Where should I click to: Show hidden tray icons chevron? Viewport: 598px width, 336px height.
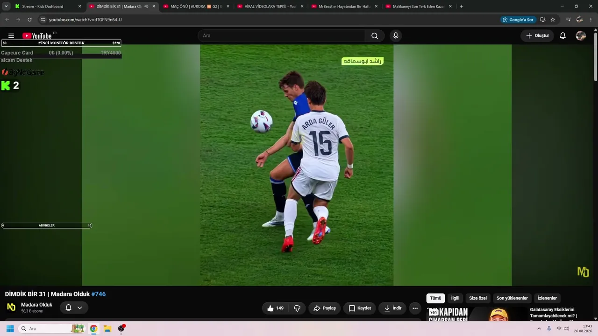click(x=539, y=329)
